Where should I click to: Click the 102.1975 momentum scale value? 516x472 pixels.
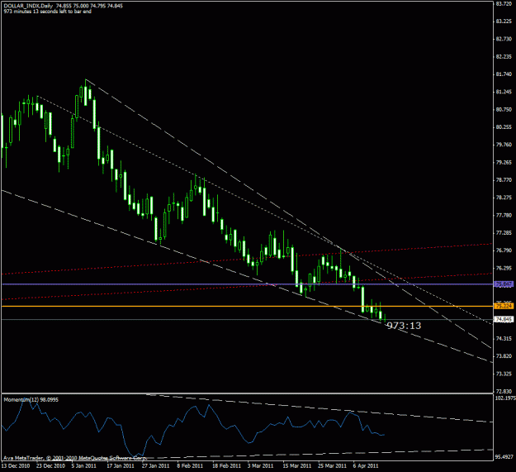click(x=505, y=398)
